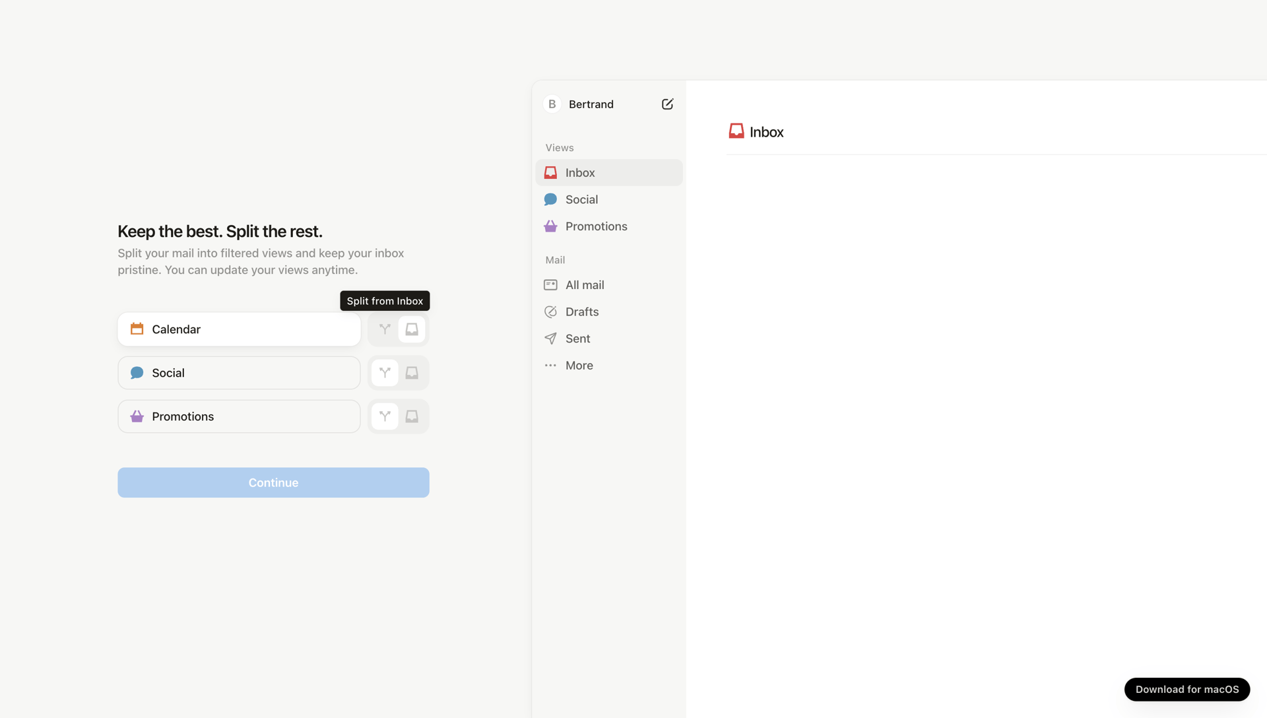Set Promotions to stay in the Inbox

(x=411, y=416)
